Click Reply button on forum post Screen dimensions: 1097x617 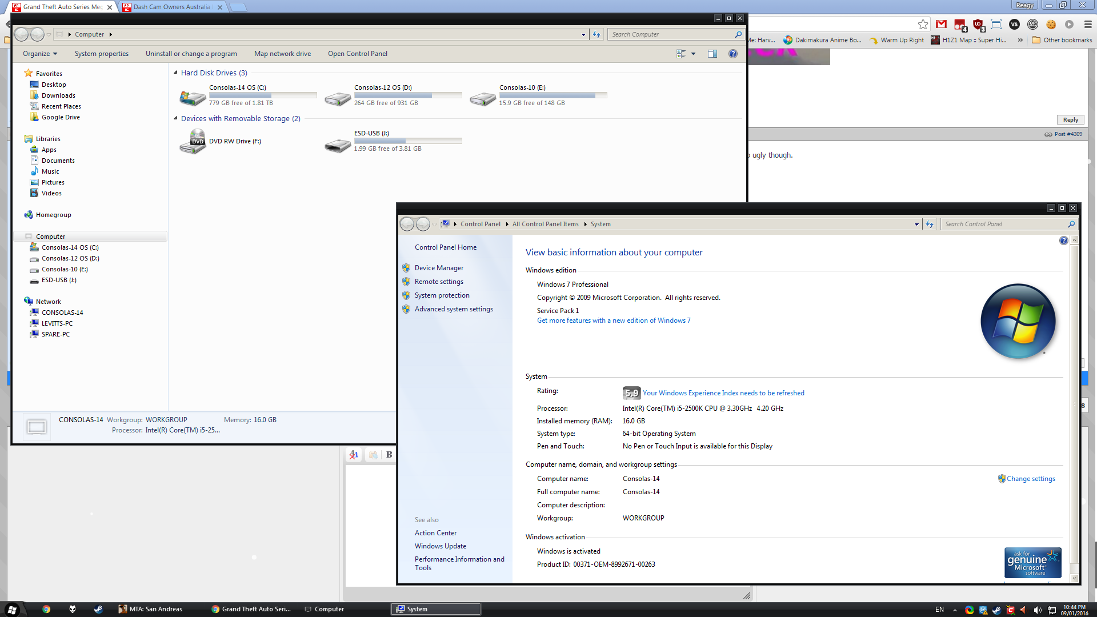tap(1070, 120)
